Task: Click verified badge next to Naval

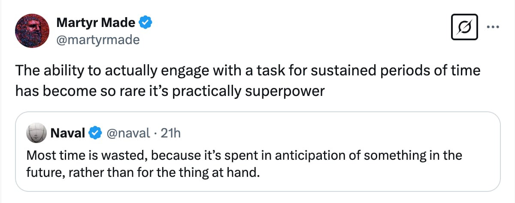Action: [x=94, y=134]
